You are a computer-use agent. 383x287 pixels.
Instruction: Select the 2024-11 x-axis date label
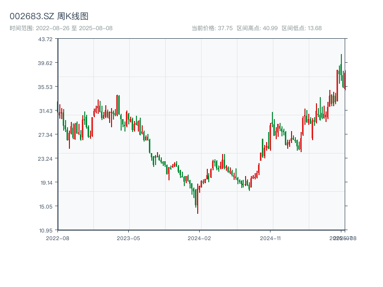271,238
